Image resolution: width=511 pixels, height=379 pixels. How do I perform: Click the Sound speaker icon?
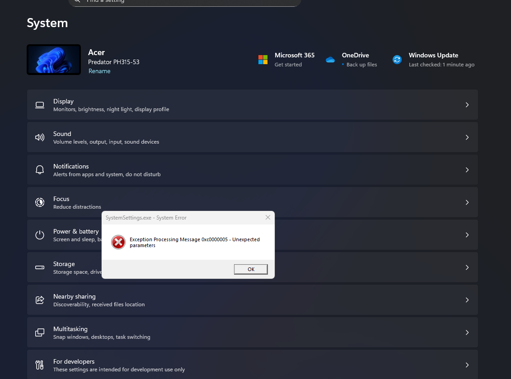[40, 137]
